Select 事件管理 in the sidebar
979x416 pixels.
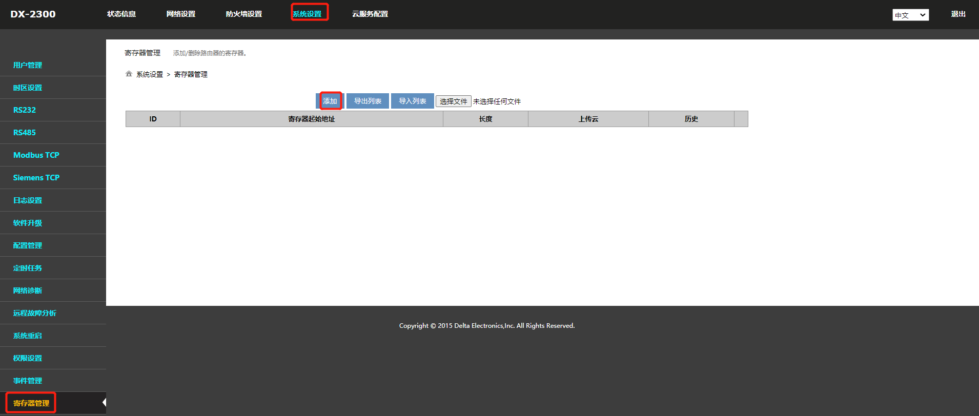coord(28,381)
